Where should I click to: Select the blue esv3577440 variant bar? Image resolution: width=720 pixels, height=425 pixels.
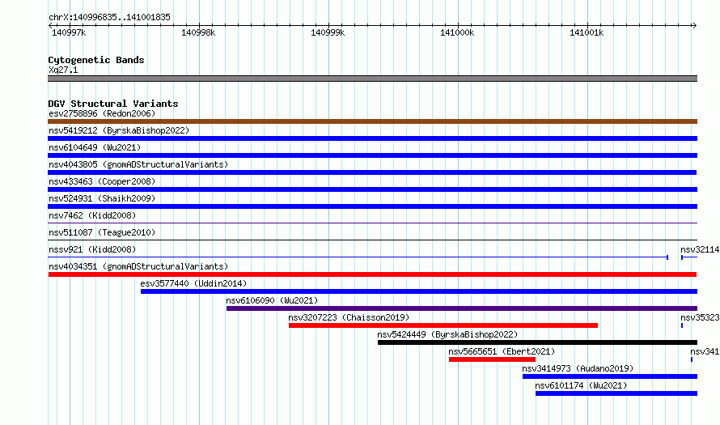click(x=419, y=291)
